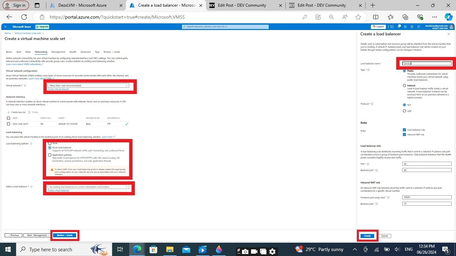This screenshot has height=256, width=456.
Task: Click the info icon beside Frontend port range start
Action: point(388,198)
